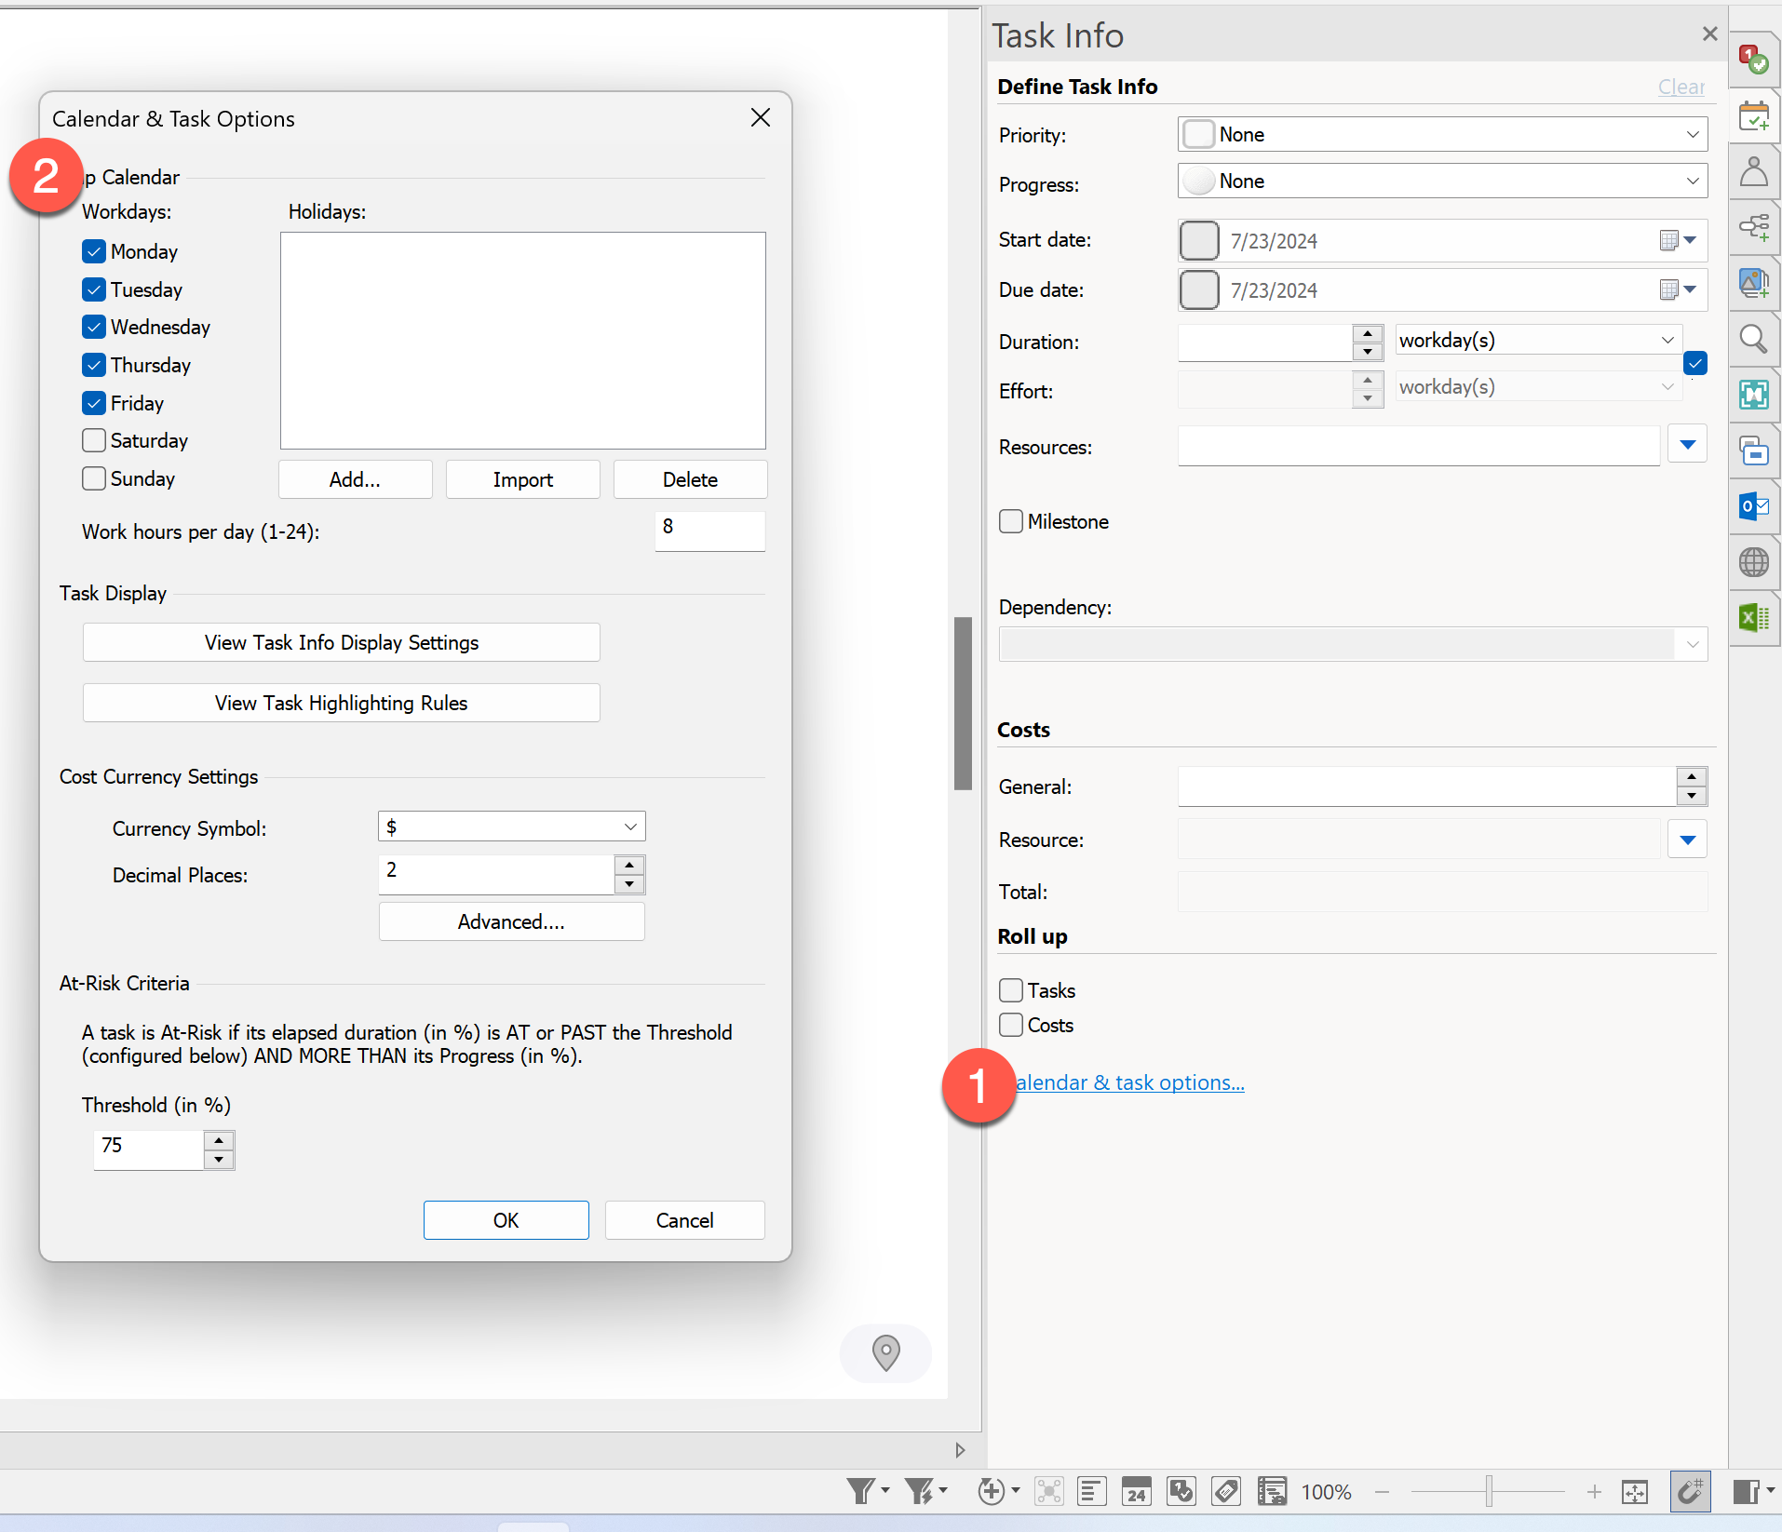
Task: Open the Resources person sidebar tab
Action: click(1754, 172)
